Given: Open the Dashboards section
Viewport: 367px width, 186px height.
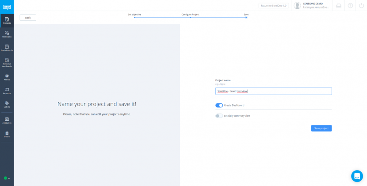Looking at the screenshot, I should (7, 48).
